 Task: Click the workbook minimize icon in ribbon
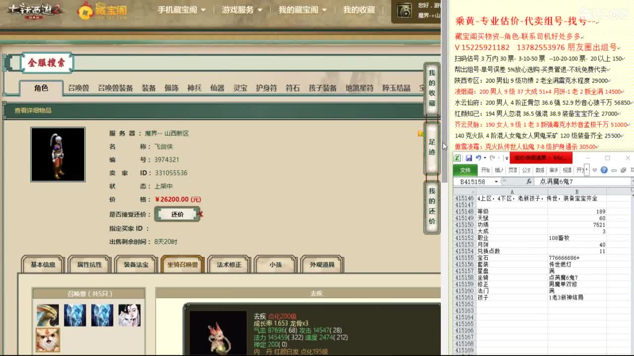point(614,170)
